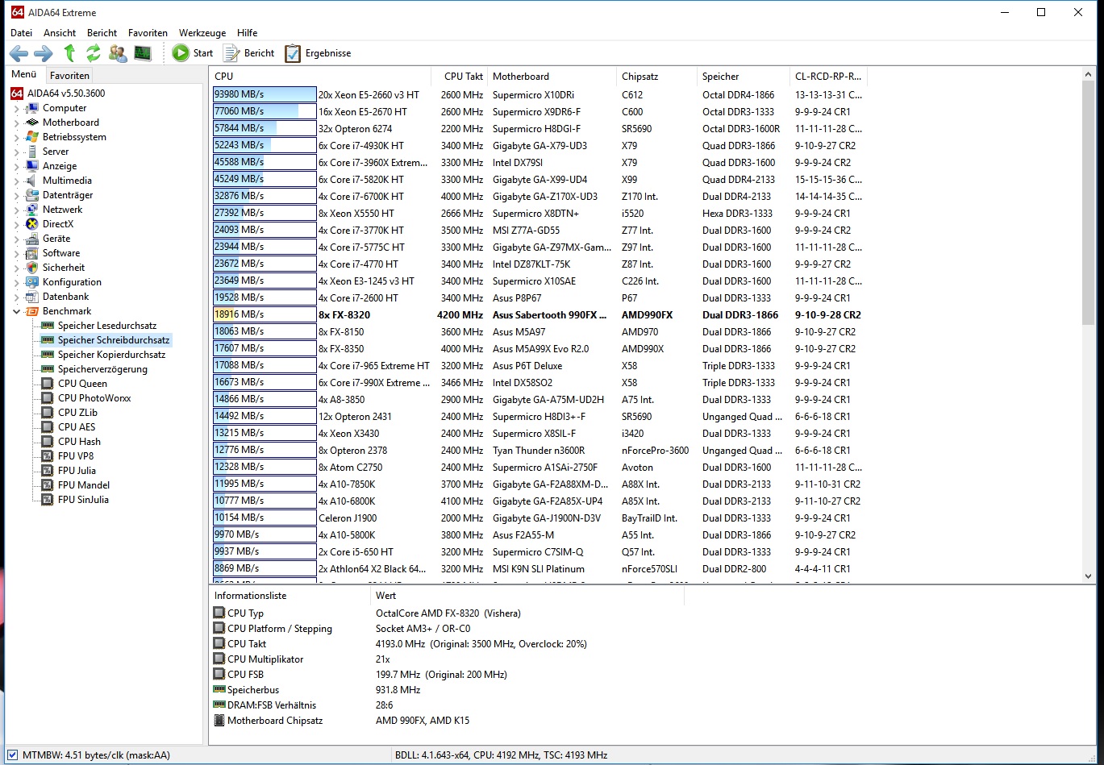Click the Netzwerk tree icon
This screenshot has width=1104, height=765.
pyautogui.click(x=32, y=210)
